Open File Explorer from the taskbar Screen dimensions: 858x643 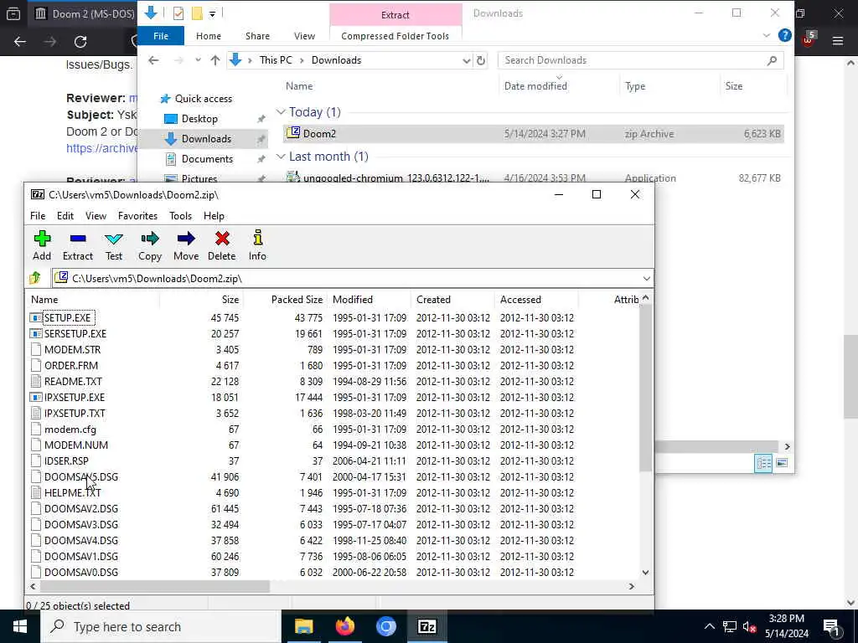tap(303, 626)
